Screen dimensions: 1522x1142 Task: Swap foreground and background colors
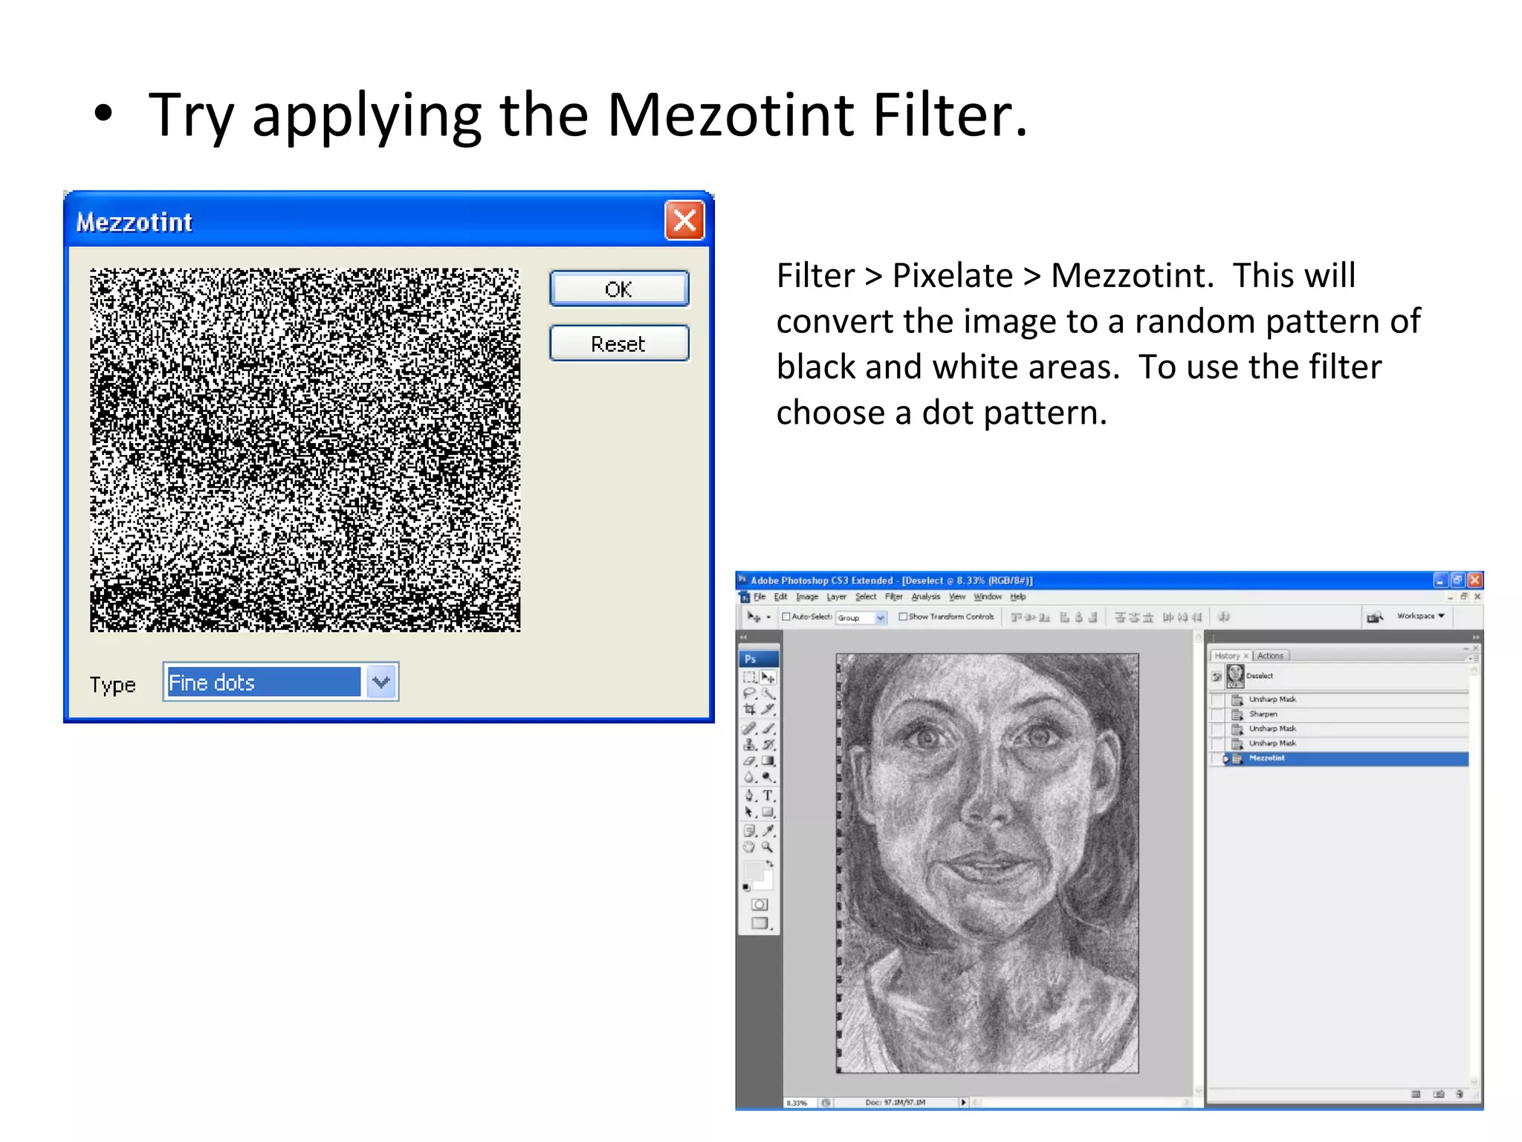770,864
